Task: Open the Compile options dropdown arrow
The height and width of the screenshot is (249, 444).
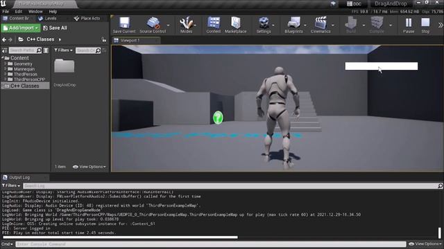Action: pyautogui.click(x=391, y=25)
